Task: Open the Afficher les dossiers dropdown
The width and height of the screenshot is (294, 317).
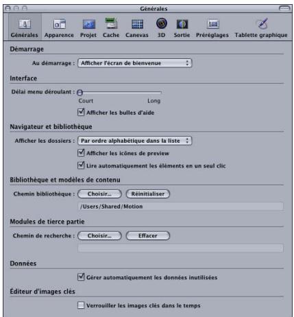Action: click(x=135, y=141)
